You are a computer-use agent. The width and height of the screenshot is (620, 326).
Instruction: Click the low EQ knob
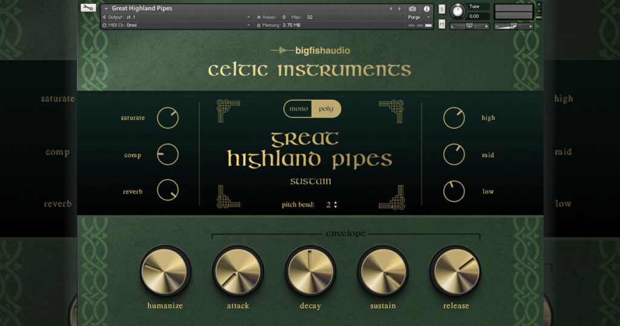(454, 191)
